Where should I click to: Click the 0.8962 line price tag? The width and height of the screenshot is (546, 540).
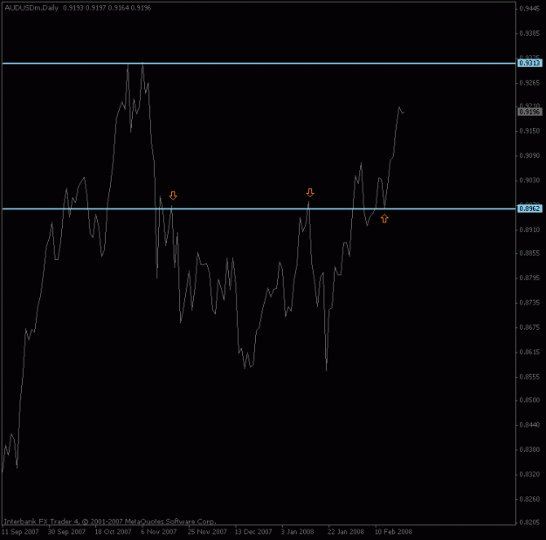[529, 208]
